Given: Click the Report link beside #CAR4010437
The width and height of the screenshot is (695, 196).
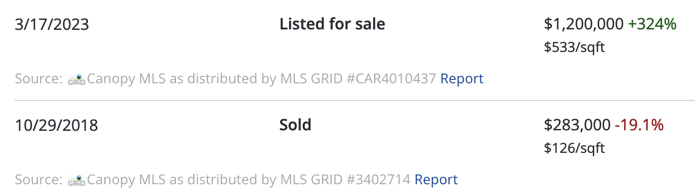Looking at the screenshot, I should tap(462, 78).
